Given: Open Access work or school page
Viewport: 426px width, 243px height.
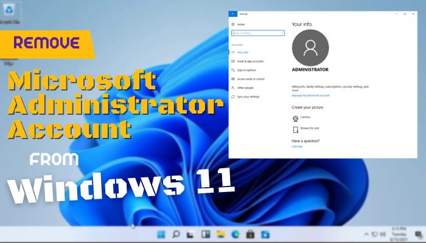Looking at the screenshot, I should coord(251,79).
